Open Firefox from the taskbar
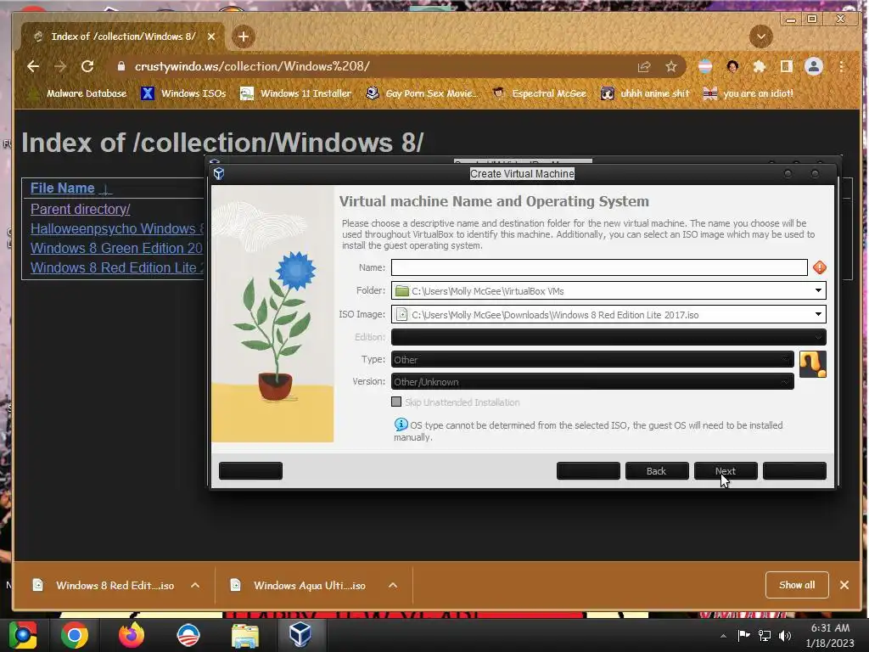Image resolution: width=869 pixels, height=652 pixels. click(x=132, y=635)
